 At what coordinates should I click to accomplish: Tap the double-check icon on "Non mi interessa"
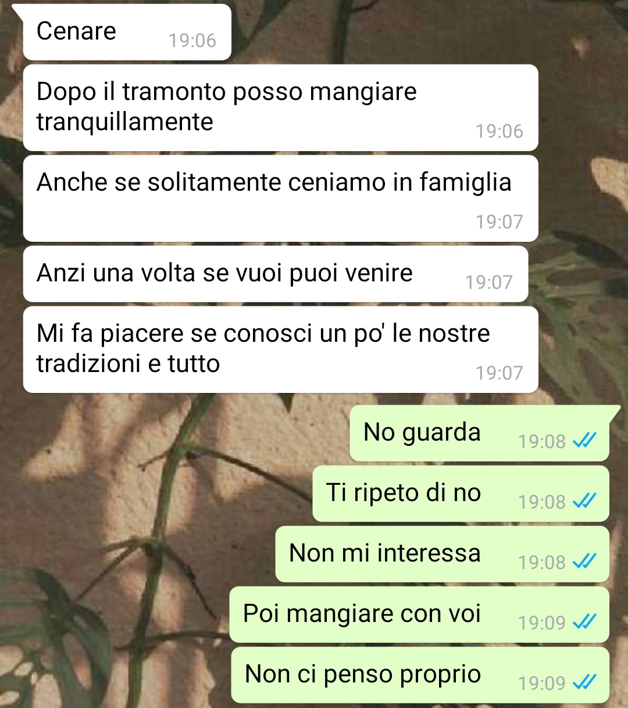pyautogui.click(x=584, y=562)
